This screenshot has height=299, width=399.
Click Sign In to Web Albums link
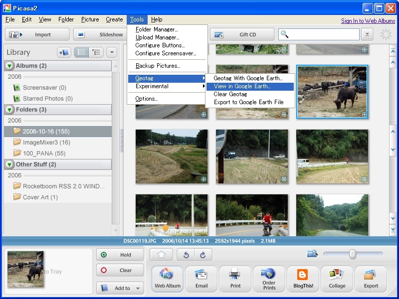point(368,21)
